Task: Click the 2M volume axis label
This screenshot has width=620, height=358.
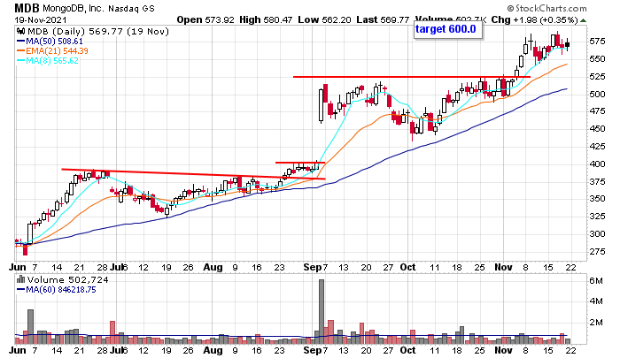Action: click(x=596, y=323)
